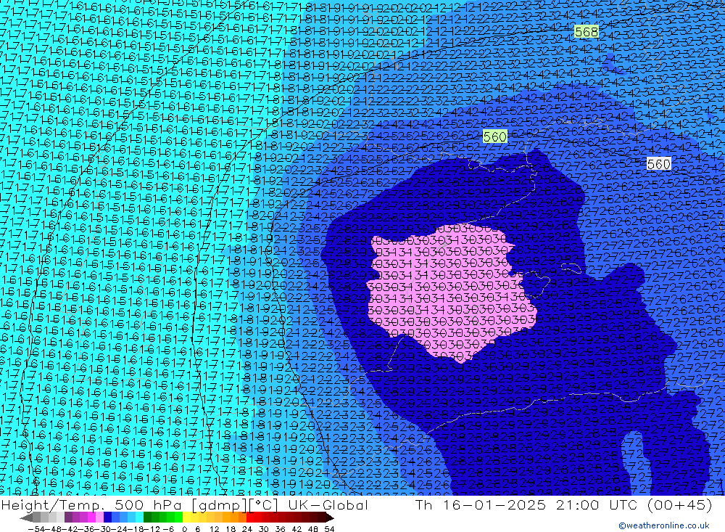
Task: Click the green 560 contour label
Action: tap(494, 136)
